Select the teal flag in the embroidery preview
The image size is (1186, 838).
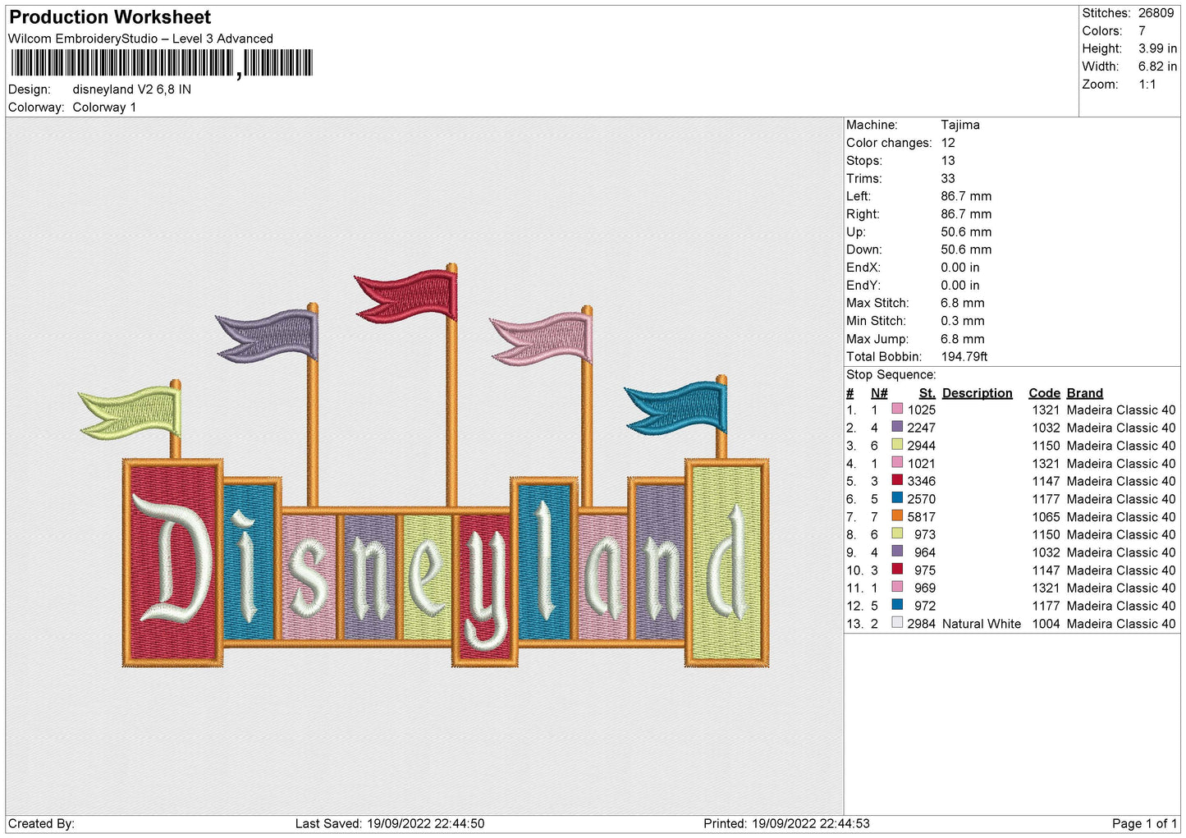(x=678, y=408)
